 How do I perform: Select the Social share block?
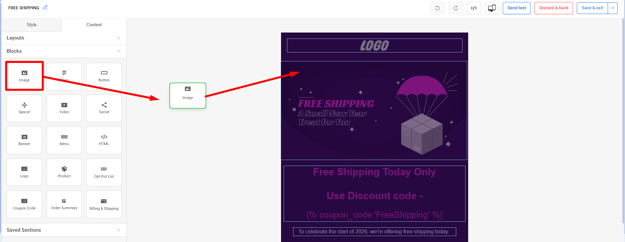[x=104, y=108]
